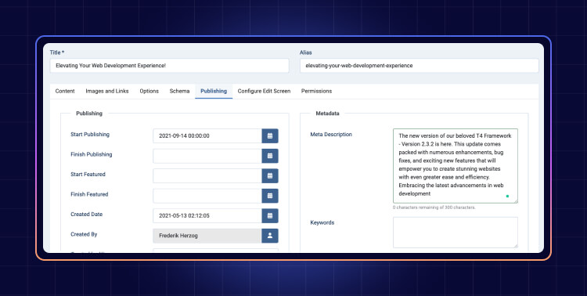Click the empty Finish Featured field
Screen dimensions: 587x296
[207, 196]
